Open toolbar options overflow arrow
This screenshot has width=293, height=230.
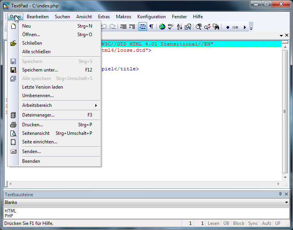click(251, 28)
